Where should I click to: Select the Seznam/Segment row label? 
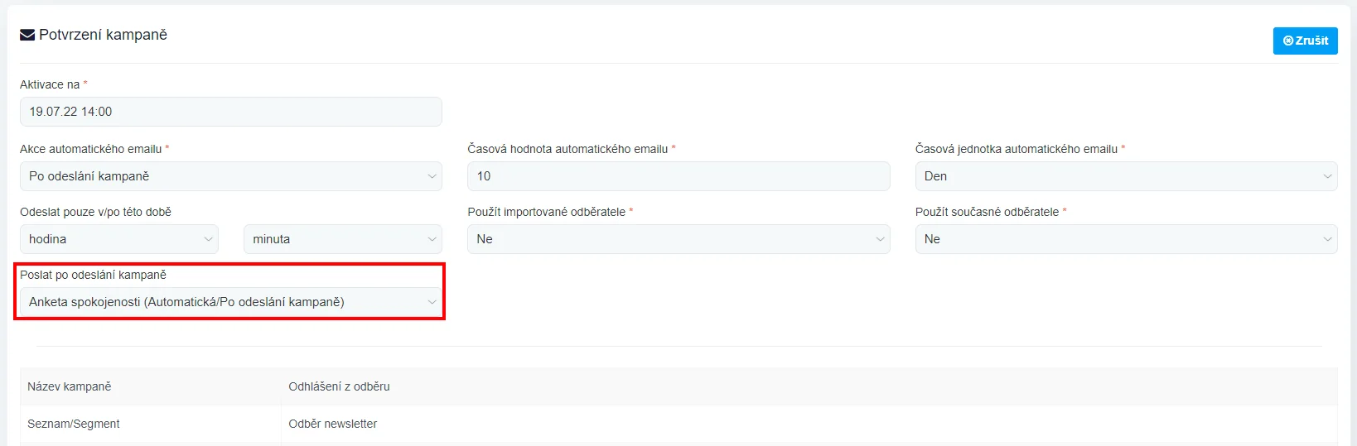(74, 424)
